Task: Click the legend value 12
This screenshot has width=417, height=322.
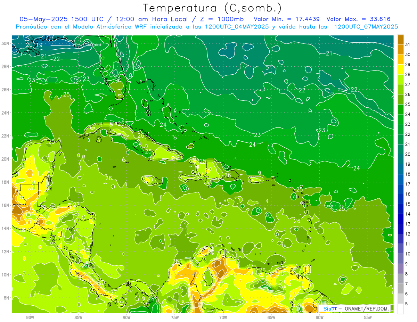Action: [408, 234]
